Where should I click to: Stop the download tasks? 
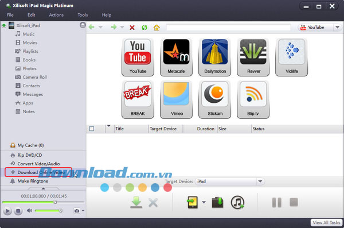coord(294,202)
